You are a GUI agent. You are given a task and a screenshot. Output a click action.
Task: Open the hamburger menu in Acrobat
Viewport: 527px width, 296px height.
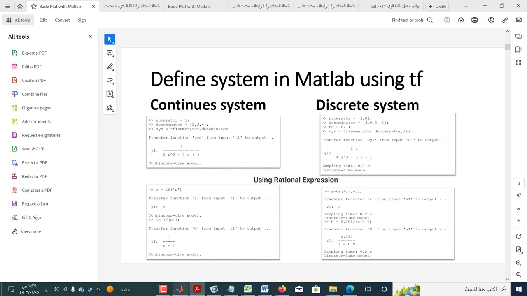coord(7,6)
